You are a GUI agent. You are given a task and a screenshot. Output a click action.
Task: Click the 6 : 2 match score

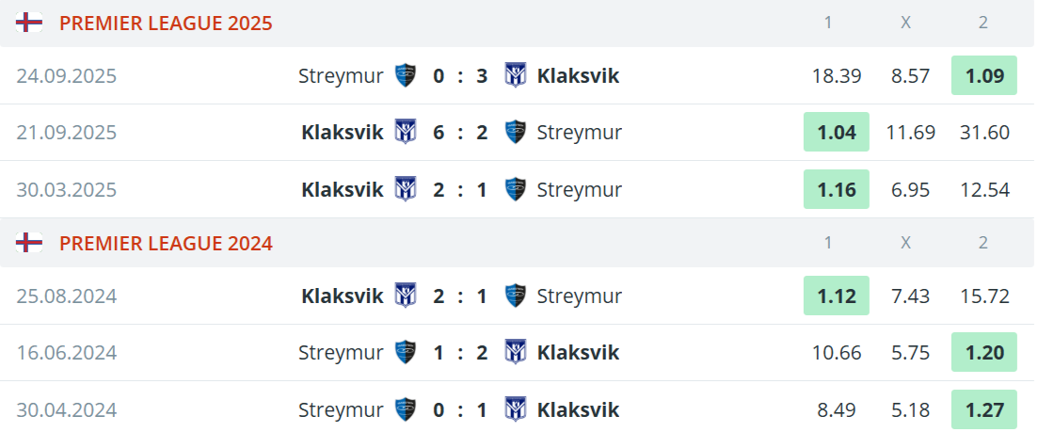[x=460, y=132]
